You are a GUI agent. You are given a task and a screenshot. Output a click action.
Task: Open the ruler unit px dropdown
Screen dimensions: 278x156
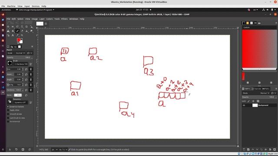[x=54, y=149]
